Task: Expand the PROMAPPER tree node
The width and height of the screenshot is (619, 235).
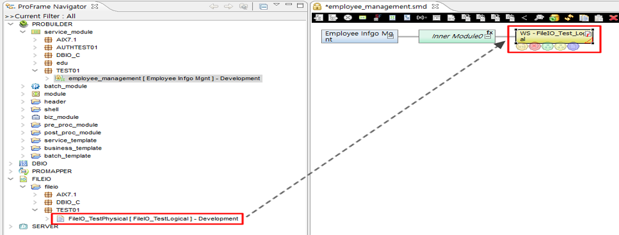Action: pyautogui.click(x=10, y=171)
